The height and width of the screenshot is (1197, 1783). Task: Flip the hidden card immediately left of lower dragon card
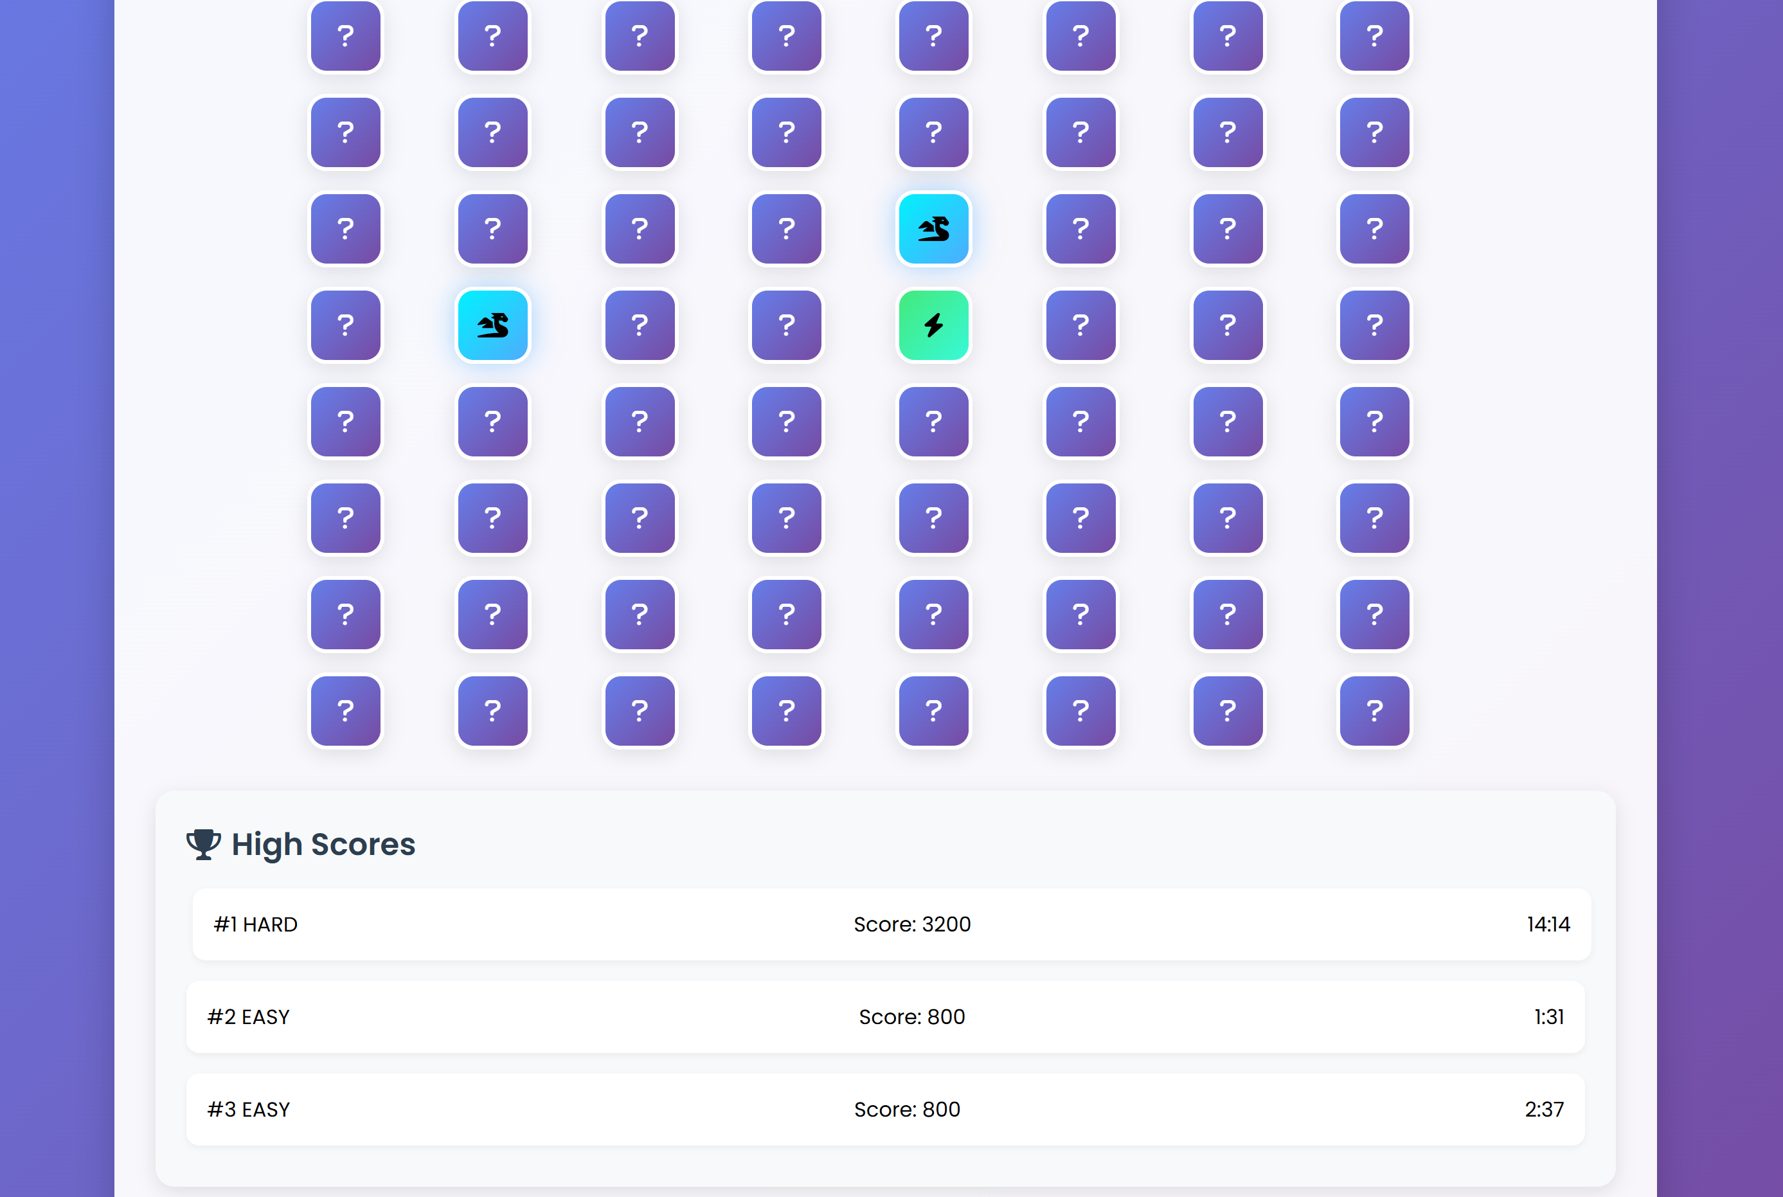345,325
